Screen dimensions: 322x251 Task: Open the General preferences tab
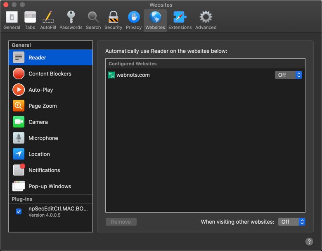tap(12, 20)
